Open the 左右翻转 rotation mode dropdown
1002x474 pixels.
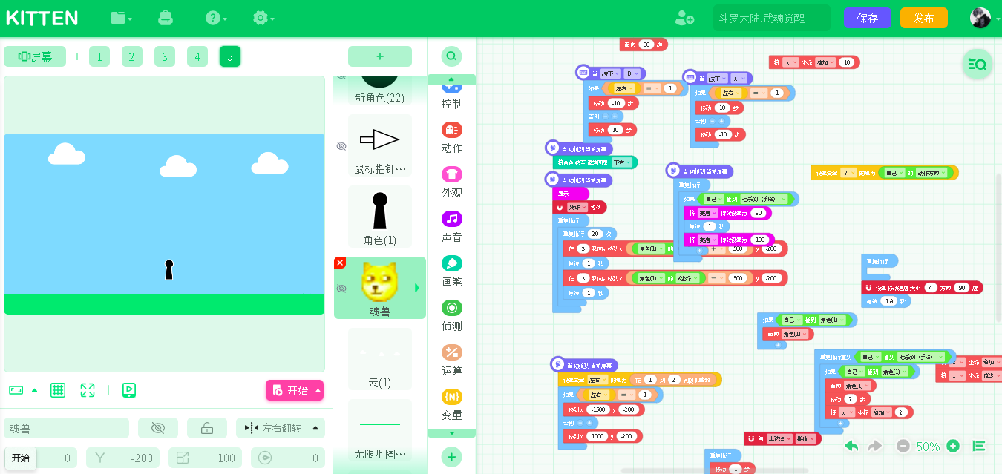pyautogui.click(x=281, y=428)
